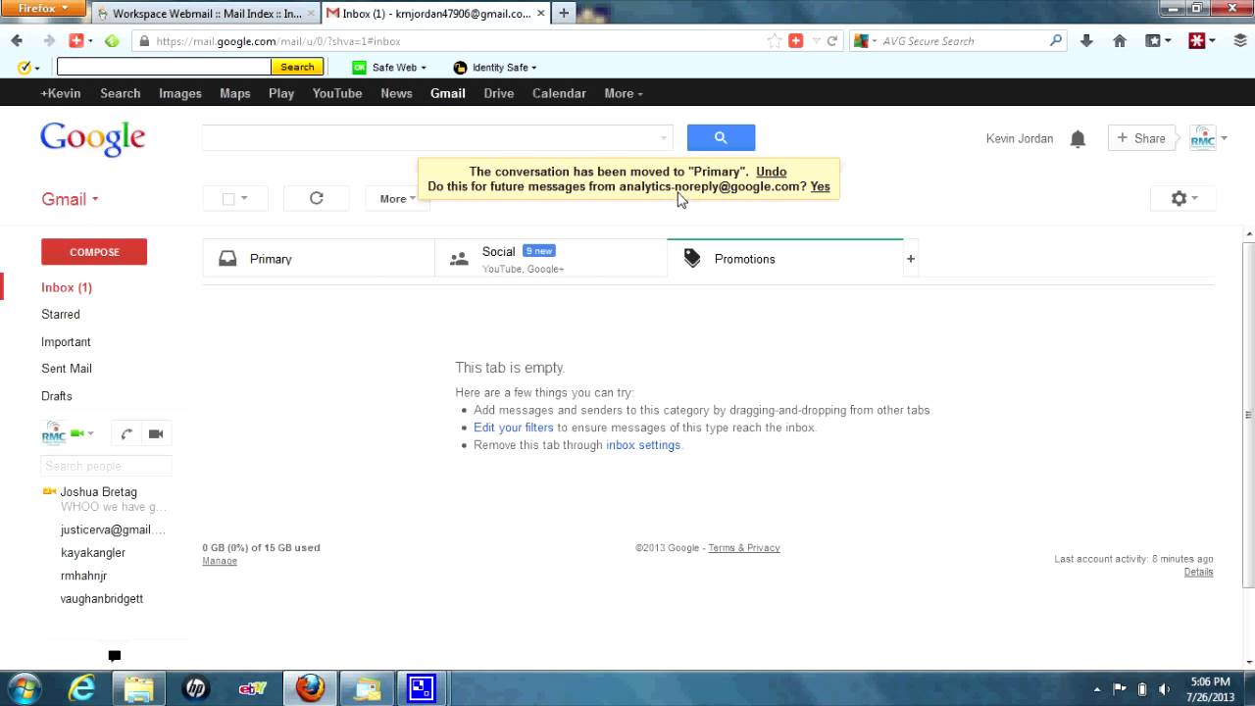Open account dropdown arrow beside profile picture
This screenshot has width=1255, height=706.
point(1224,139)
